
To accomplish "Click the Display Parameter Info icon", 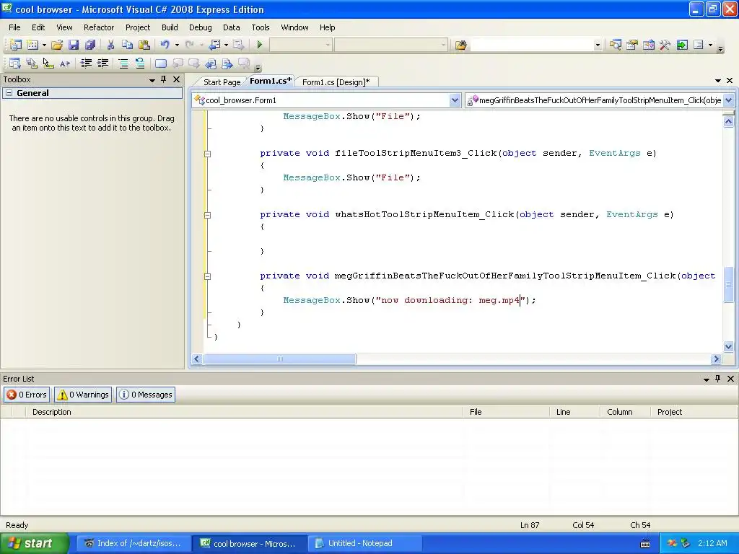I will point(32,63).
